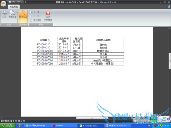The width and height of the screenshot is (171, 128).
Task: Open the Windows 开始 start button
Action: pyautogui.click(x=8, y=125)
